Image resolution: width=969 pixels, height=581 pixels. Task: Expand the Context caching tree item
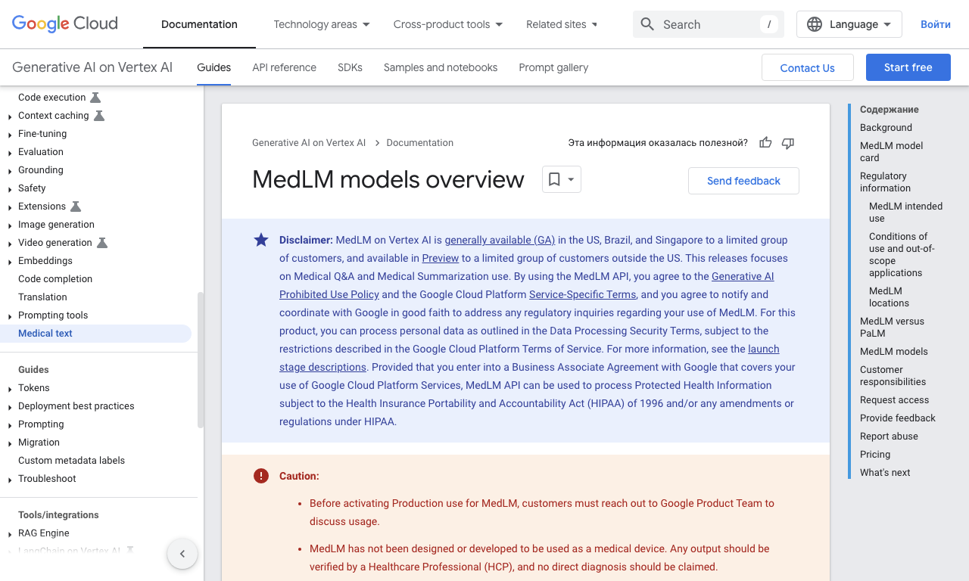pyautogui.click(x=10, y=117)
